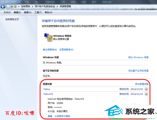Click 从保管库中删除 link
157x120 pixels.
(62, 116)
